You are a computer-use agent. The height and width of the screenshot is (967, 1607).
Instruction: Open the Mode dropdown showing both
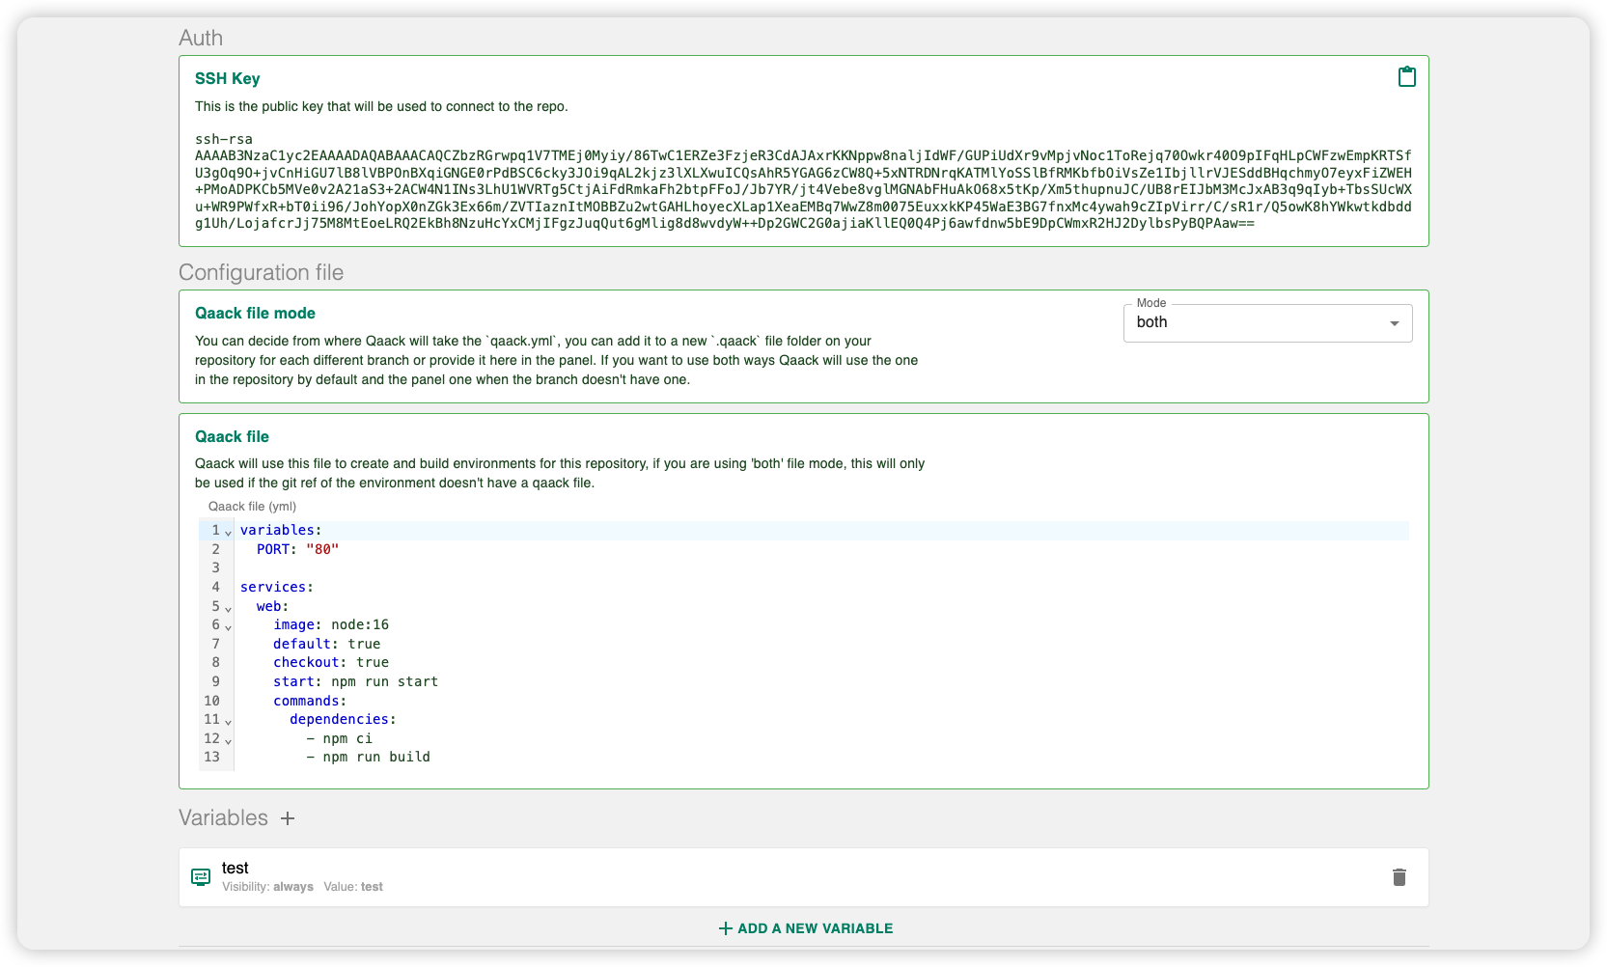[1267, 323]
